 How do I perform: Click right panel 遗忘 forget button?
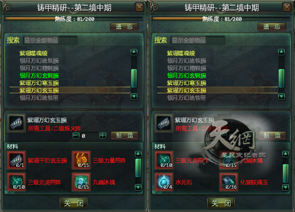(272, 27)
